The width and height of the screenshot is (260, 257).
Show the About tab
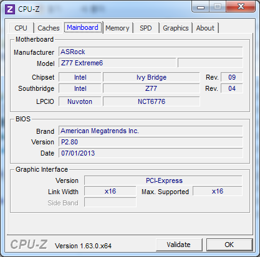205,28
